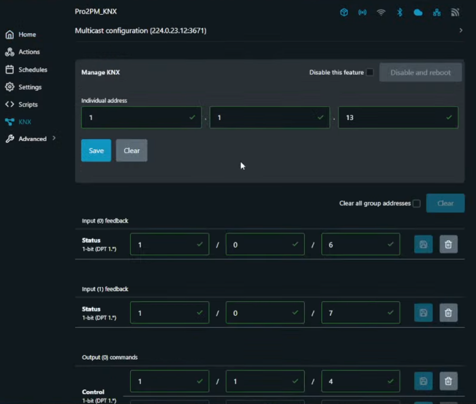Screen dimensions: 476x404
Task: Click the 'Disable and reboot' button
Action: 420,72
